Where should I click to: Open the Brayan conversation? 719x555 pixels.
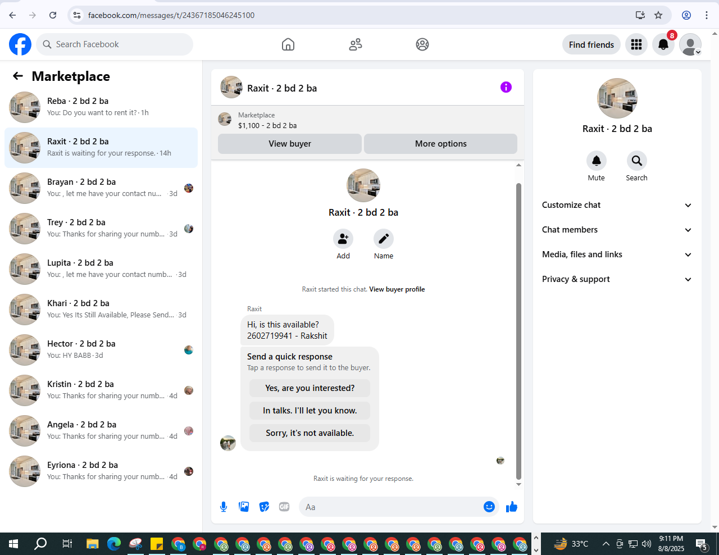(x=101, y=188)
